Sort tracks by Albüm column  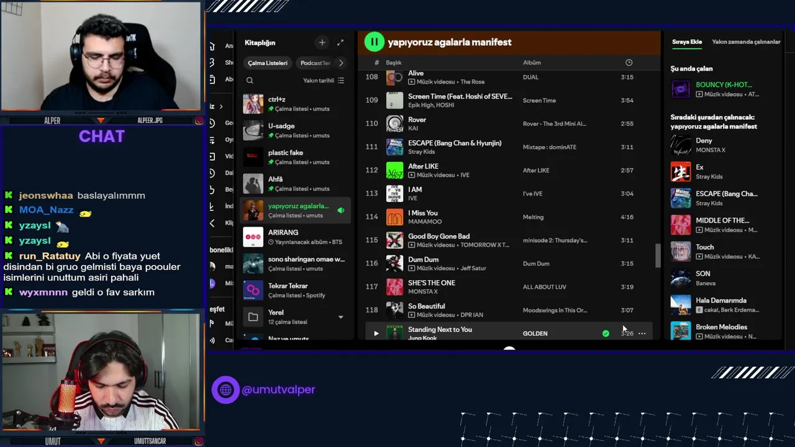tap(532, 63)
